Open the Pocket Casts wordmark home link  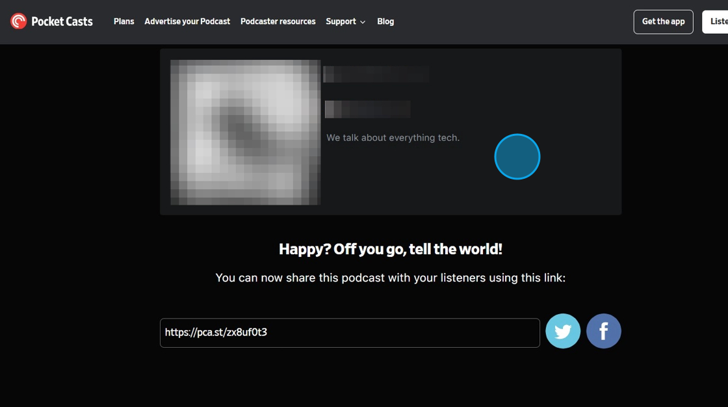tap(62, 21)
